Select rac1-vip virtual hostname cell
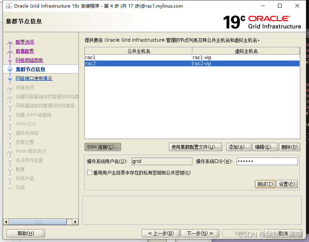The height and width of the screenshot is (242, 309). pos(246,57)
